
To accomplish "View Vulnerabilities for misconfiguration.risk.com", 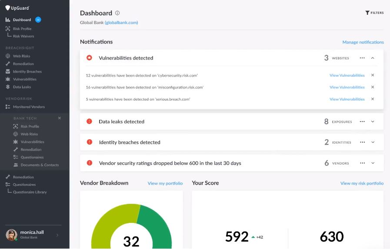I will (x=347, y=87).
